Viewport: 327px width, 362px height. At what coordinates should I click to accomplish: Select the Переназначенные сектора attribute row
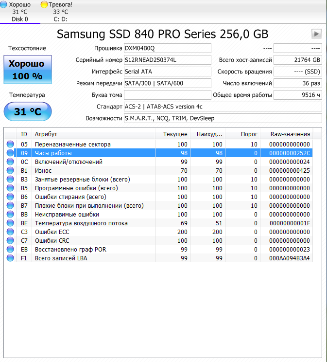[x=159, y=145]
